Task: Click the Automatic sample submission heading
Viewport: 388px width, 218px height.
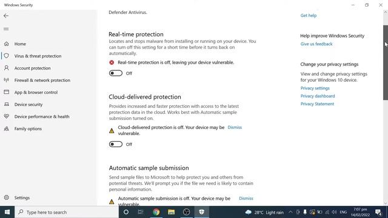Action: point(149,168)
